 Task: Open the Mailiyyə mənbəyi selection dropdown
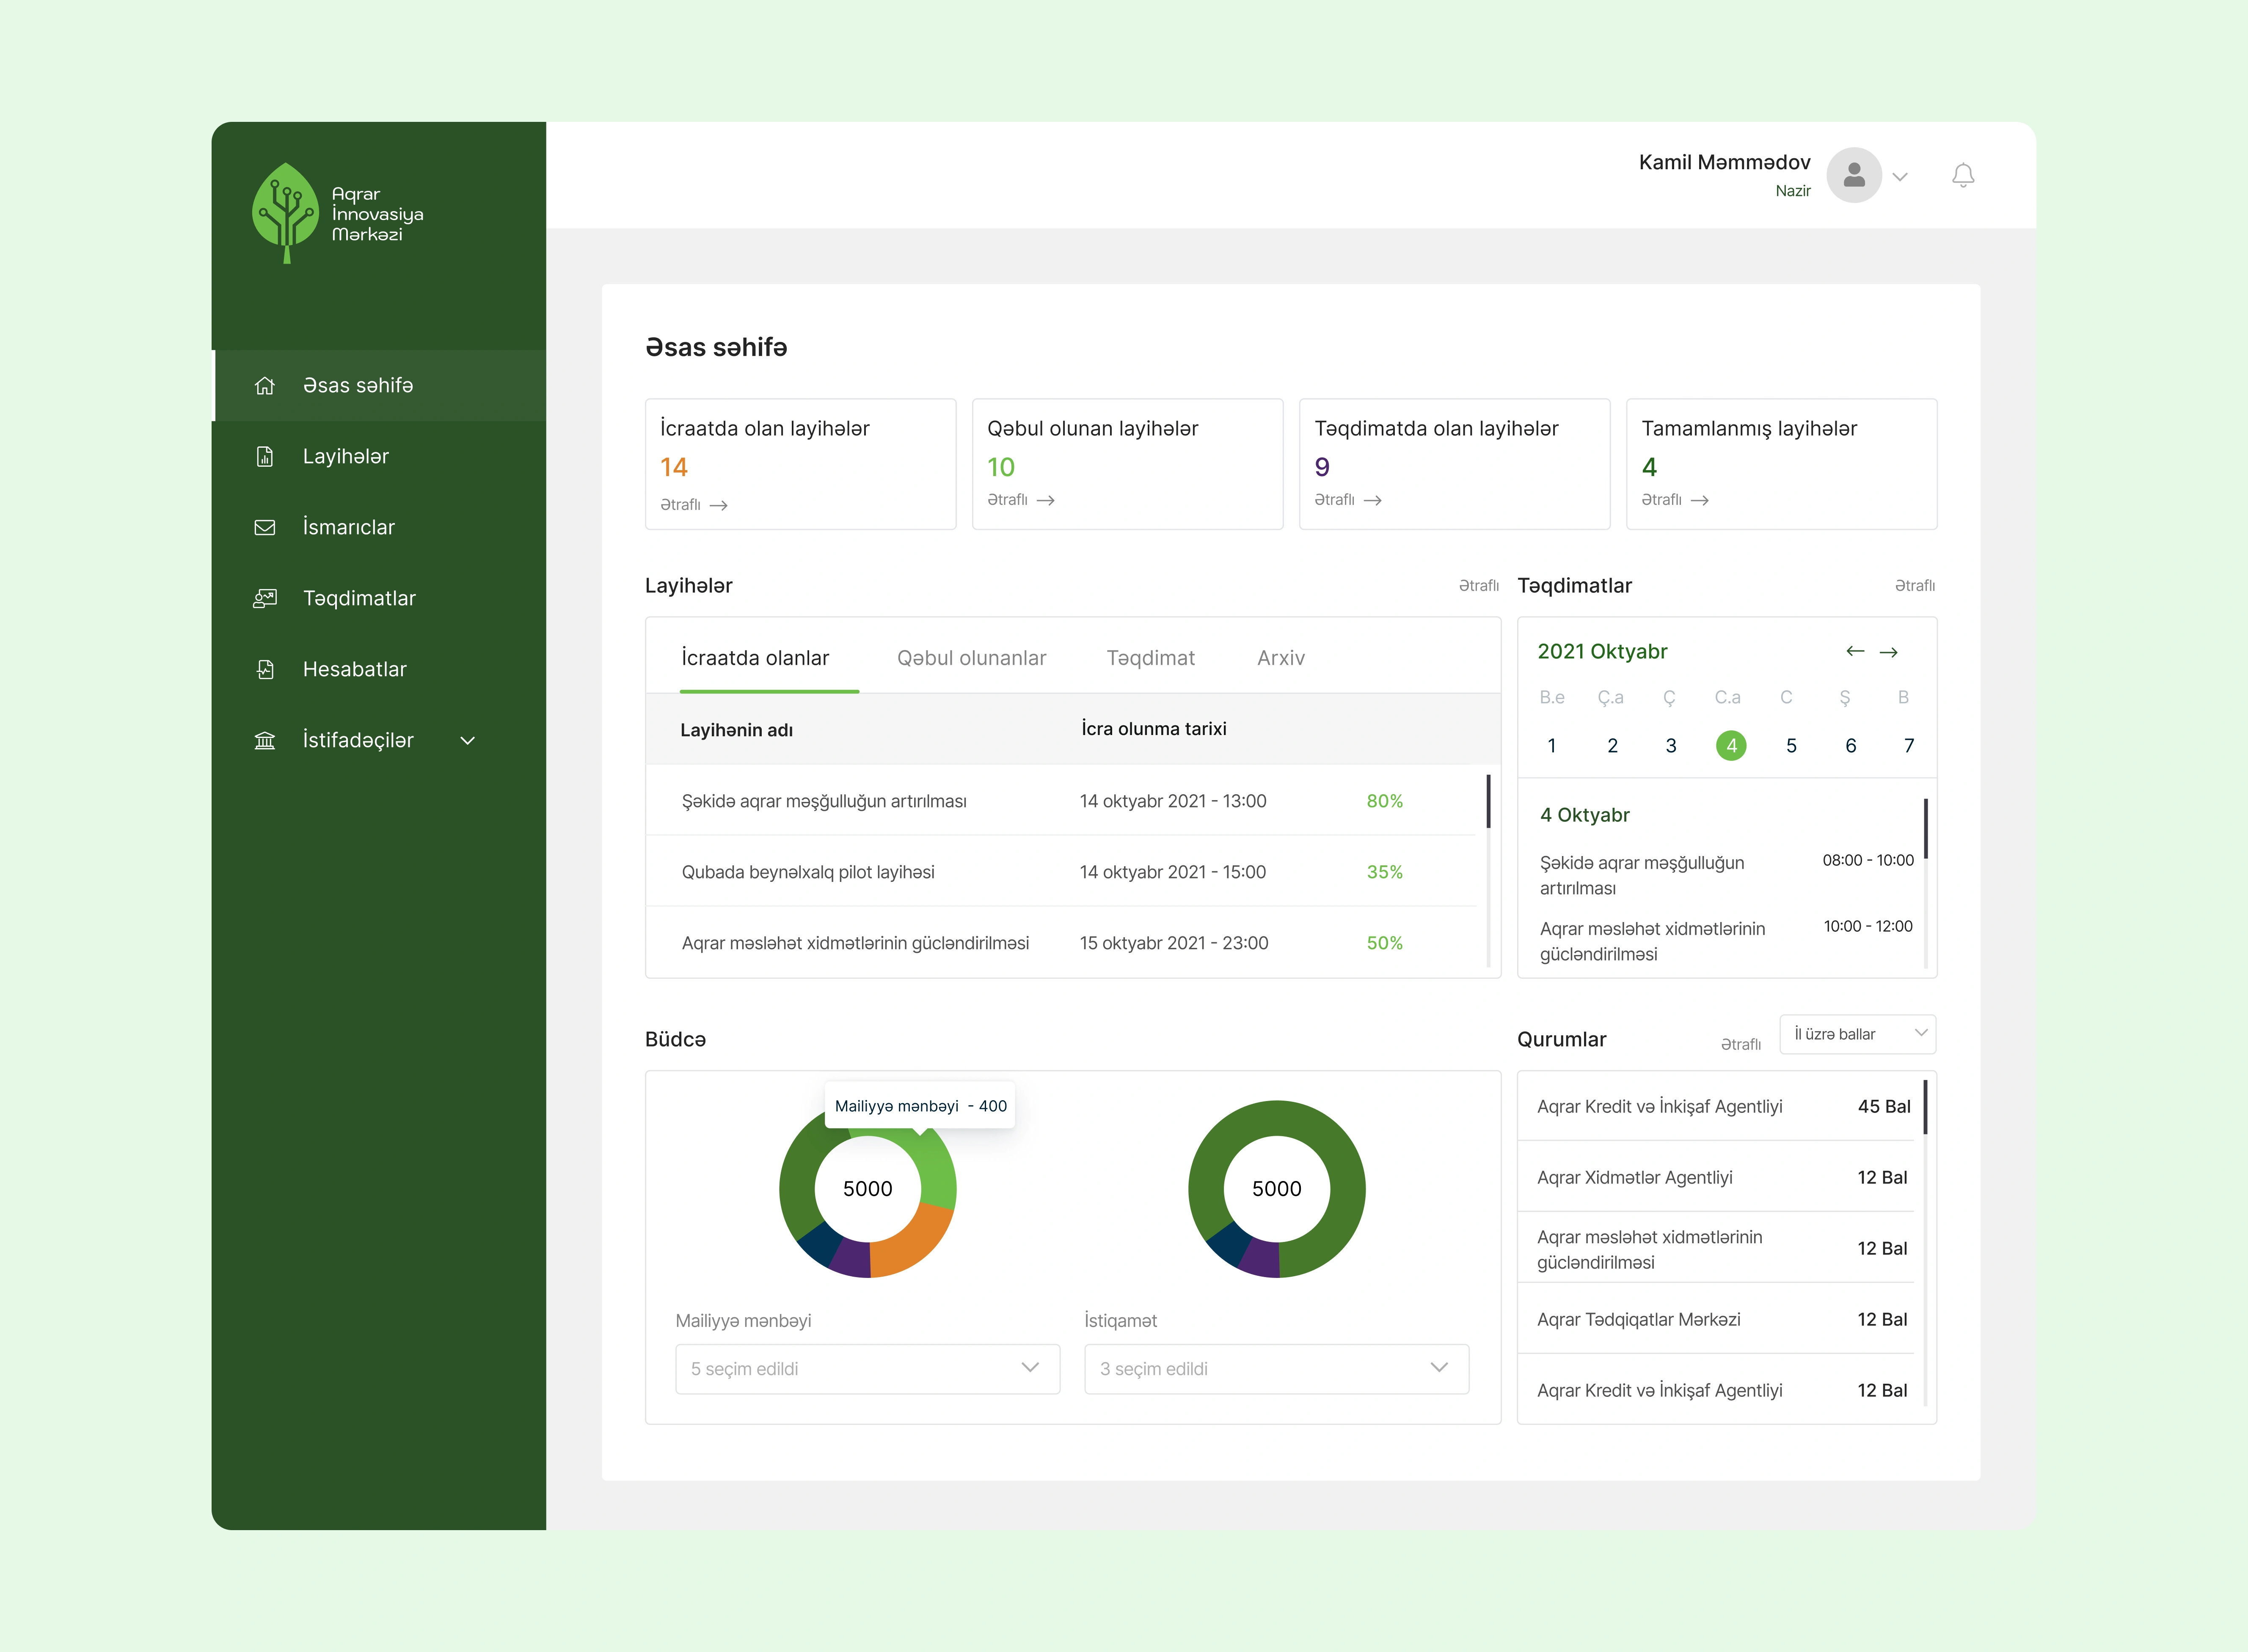tap(867, 1369)
